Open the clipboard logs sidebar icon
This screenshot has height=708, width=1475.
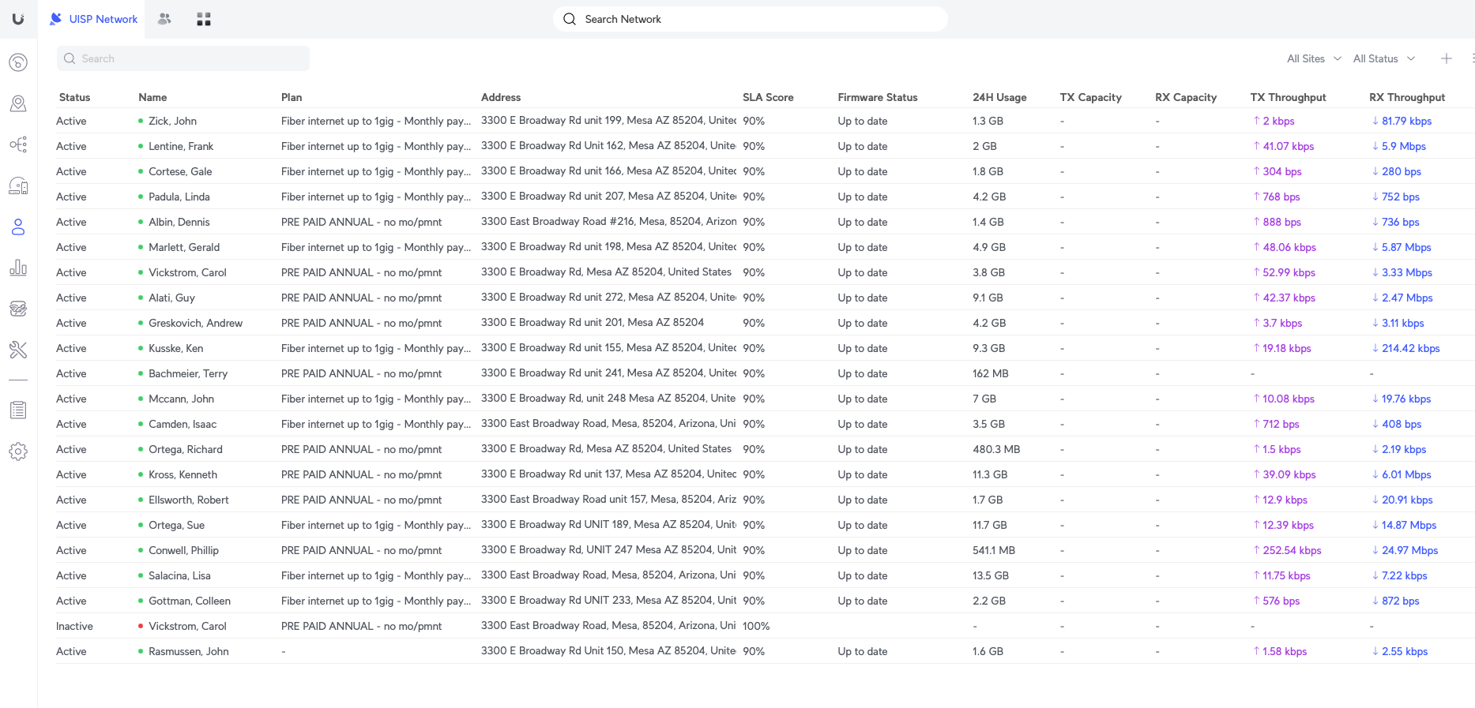pos(18,410)
